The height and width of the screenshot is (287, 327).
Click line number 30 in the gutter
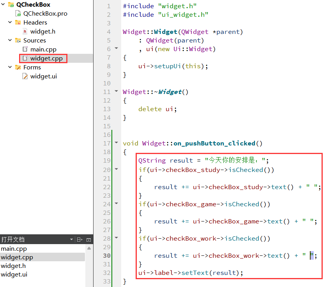point(106,255)
